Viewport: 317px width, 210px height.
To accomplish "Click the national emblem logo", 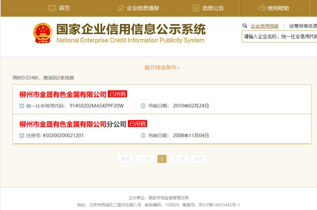I will [x=42, y=33].
